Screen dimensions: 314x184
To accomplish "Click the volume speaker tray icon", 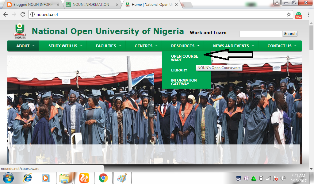I will (x=283, y=178).
